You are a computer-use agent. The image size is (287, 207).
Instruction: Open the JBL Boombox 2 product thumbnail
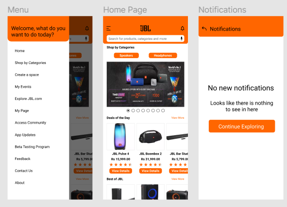[x=151, y=137]
